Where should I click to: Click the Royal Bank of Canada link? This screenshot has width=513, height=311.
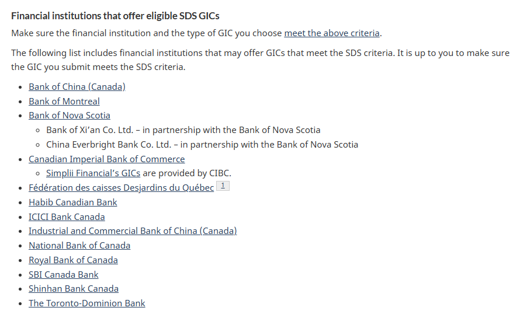point(73,260)
